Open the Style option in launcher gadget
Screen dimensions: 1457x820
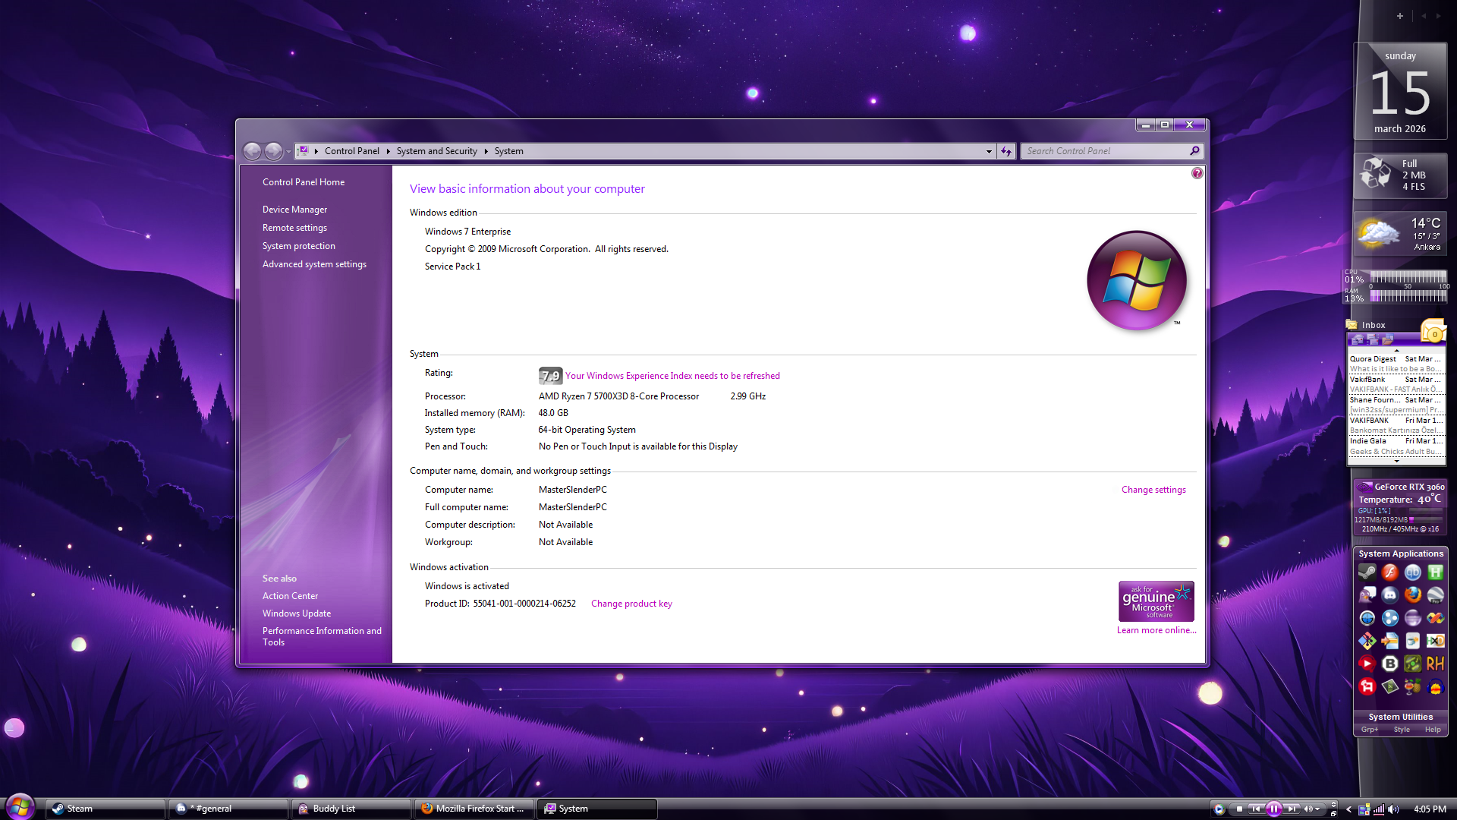pos(1402,730)
